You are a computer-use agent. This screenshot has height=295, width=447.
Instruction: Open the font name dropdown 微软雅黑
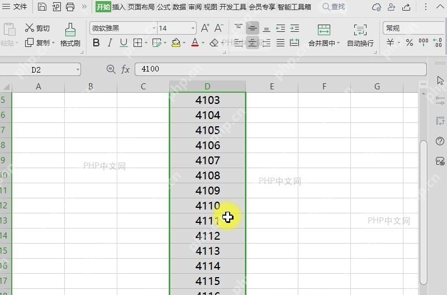click(154, 28)
